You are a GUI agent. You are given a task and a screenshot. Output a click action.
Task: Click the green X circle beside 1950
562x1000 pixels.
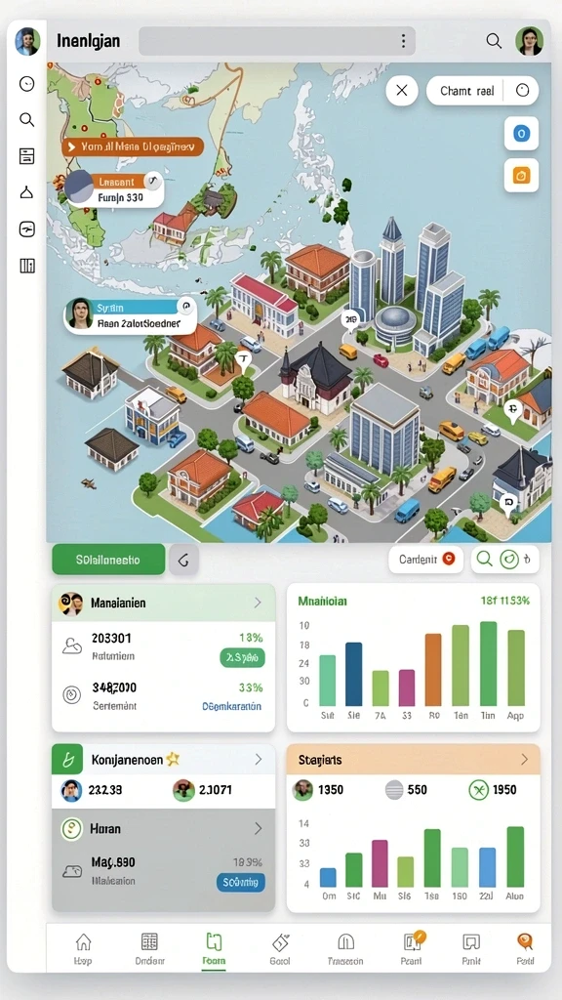coord(478,790)
